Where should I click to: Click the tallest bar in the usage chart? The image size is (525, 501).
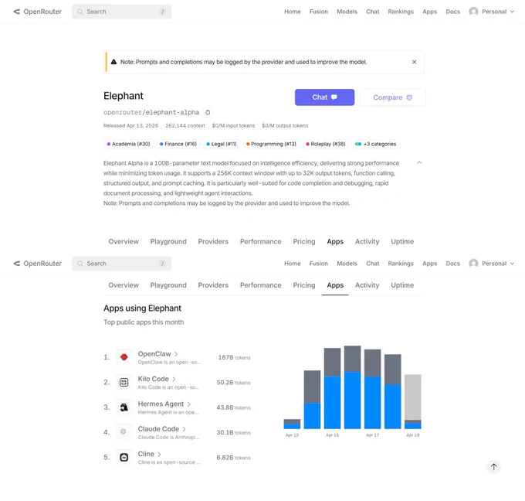coord(352,387)
